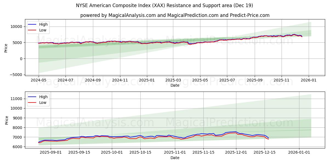Click the Date axis label on bottom chart

pos(175,158)
